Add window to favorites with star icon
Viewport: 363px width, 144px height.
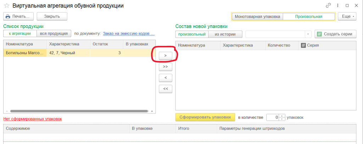pos(6,6)
